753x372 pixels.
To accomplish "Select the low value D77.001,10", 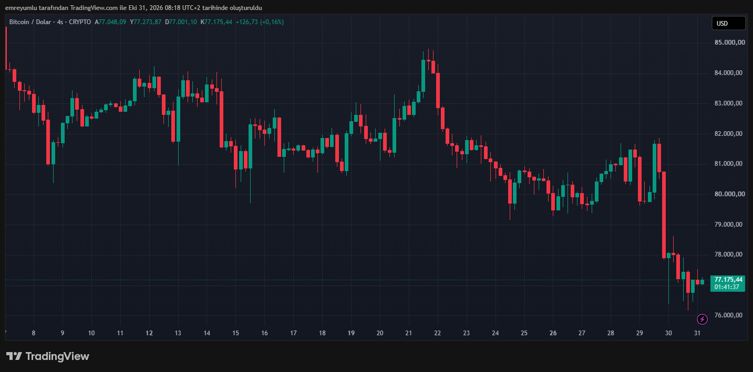I will click(181, 22).
